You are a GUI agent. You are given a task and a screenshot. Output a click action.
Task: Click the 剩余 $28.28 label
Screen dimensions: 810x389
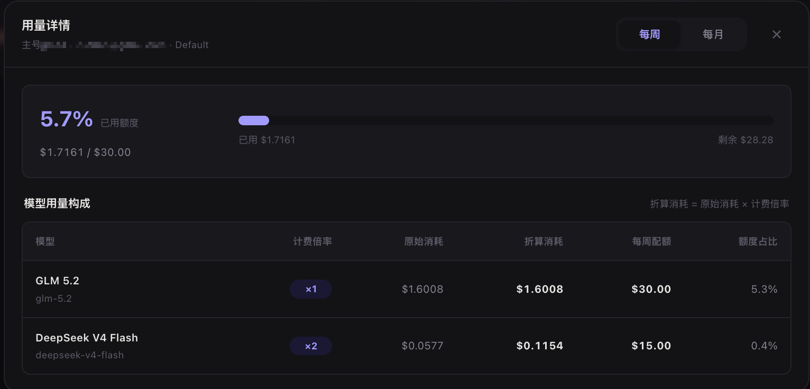click(745, 140)
